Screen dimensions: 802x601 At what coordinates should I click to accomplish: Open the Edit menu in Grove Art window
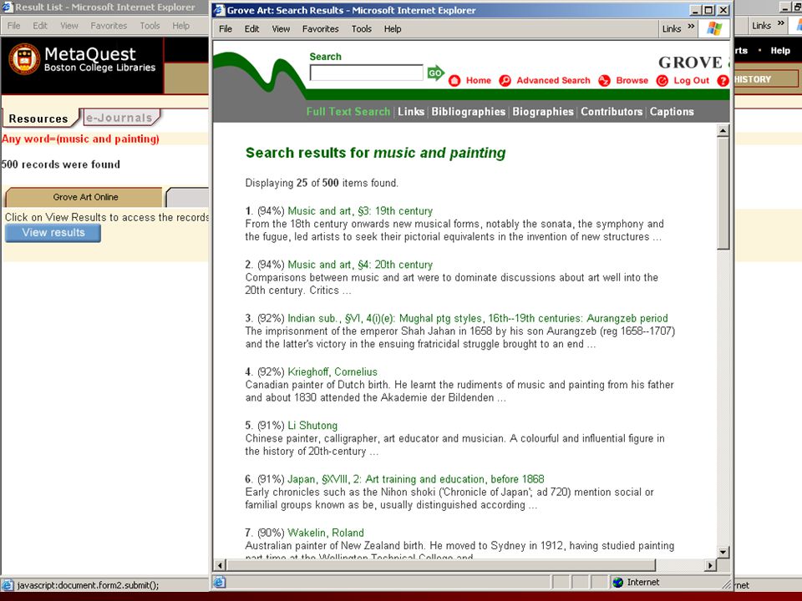[251, 29]
